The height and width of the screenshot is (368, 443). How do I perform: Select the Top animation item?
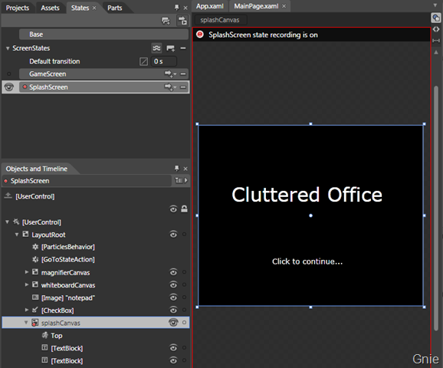[x=57, y=336]
